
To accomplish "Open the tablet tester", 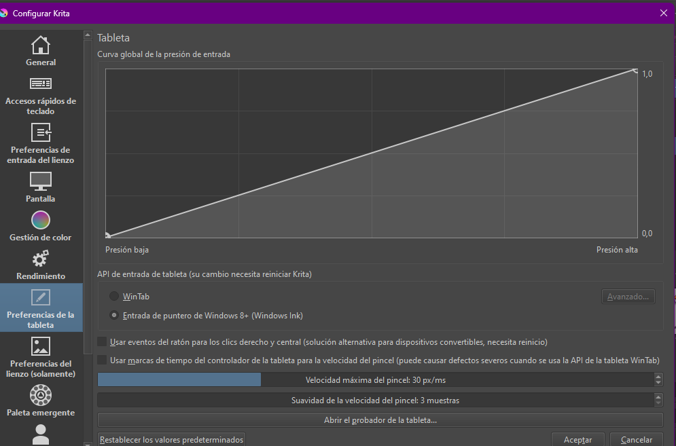I will (x=380, y=420).
